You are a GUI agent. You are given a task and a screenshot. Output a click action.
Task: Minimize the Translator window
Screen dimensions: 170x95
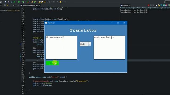click(112, 23)
